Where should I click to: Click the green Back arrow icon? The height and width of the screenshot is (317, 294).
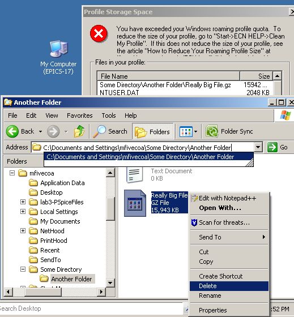click(12, 131)
